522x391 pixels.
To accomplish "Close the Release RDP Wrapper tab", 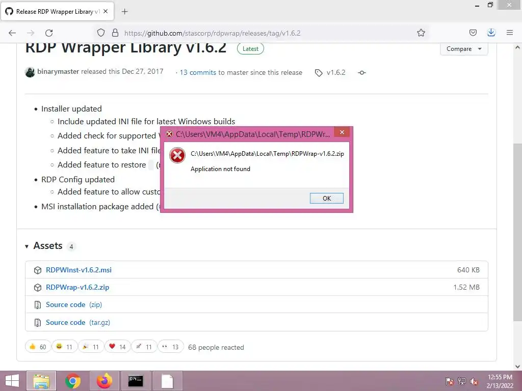I will pyautogui.click(x=106, y=11).
